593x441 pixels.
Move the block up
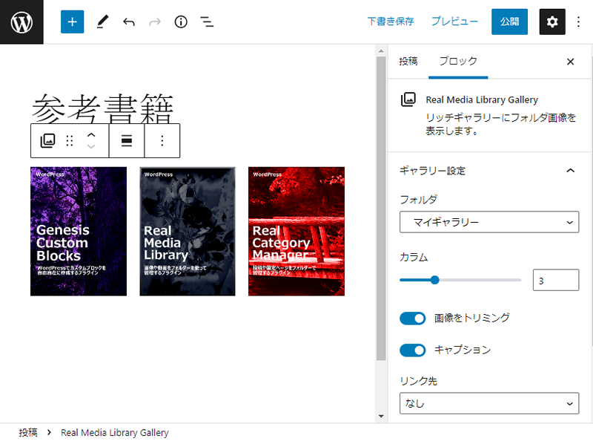coord(91,135)
